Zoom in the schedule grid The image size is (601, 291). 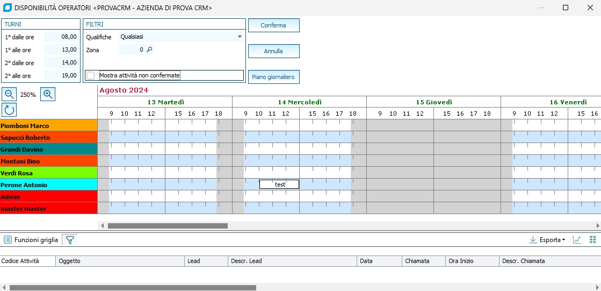[48, 94]
